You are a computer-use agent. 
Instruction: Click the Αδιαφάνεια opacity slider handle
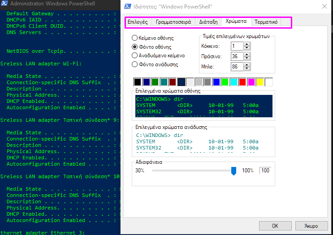click(x=234, y=171)
